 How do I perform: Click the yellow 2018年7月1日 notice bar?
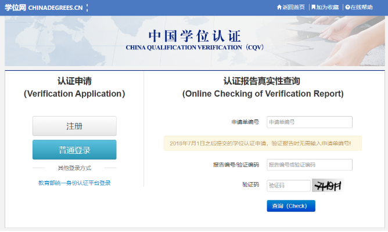(x=263, y=143)
